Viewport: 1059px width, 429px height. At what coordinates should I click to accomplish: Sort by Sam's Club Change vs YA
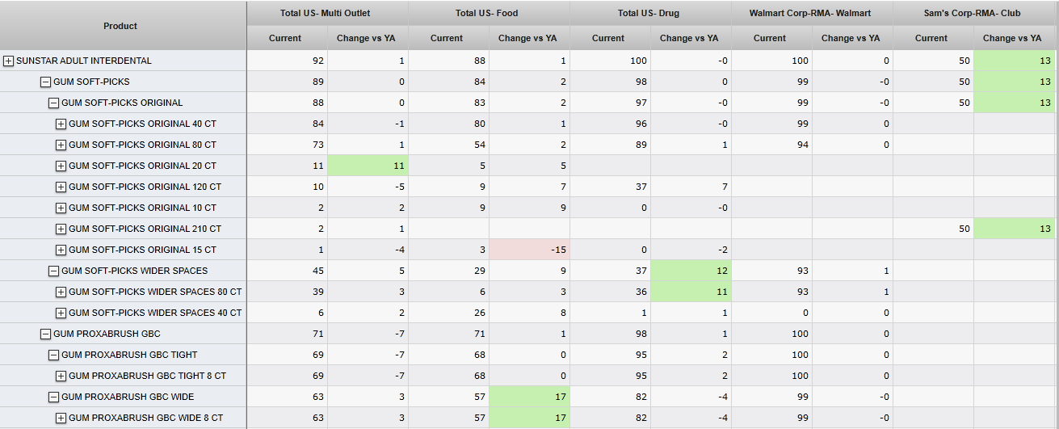point(1012,38)
